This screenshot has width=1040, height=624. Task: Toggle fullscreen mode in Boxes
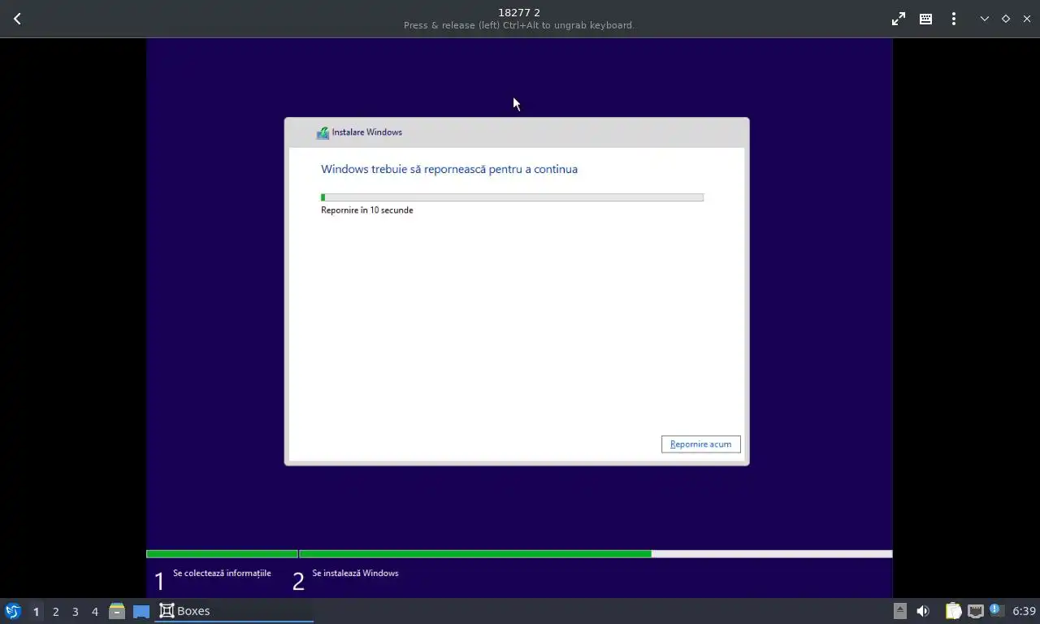(x=899, y=19)
